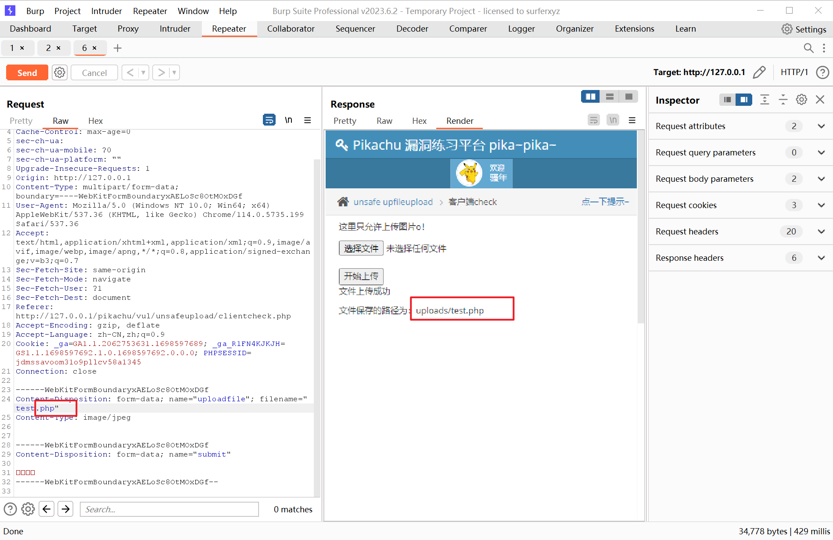Open the Request panel hamburger menu
The height and width of the screenshot is (540, 833).
tap(308, 120)
